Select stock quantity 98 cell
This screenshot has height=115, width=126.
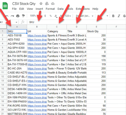coord(96,106)
